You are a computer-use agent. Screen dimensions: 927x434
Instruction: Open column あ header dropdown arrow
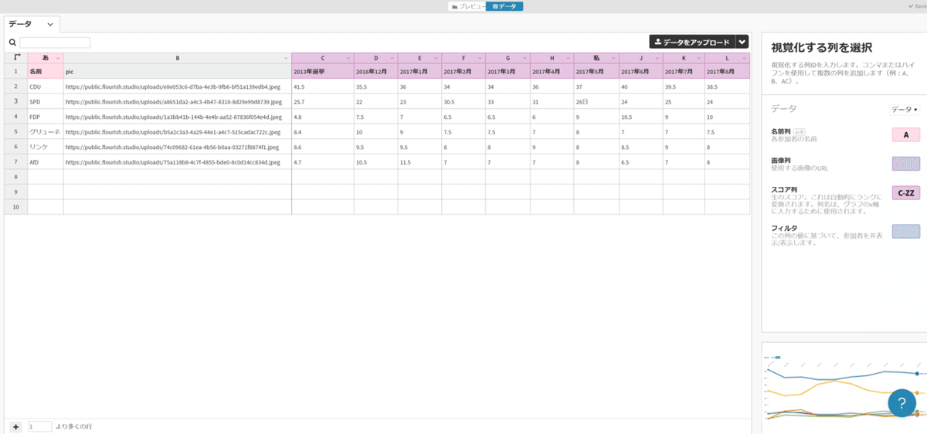59,58
